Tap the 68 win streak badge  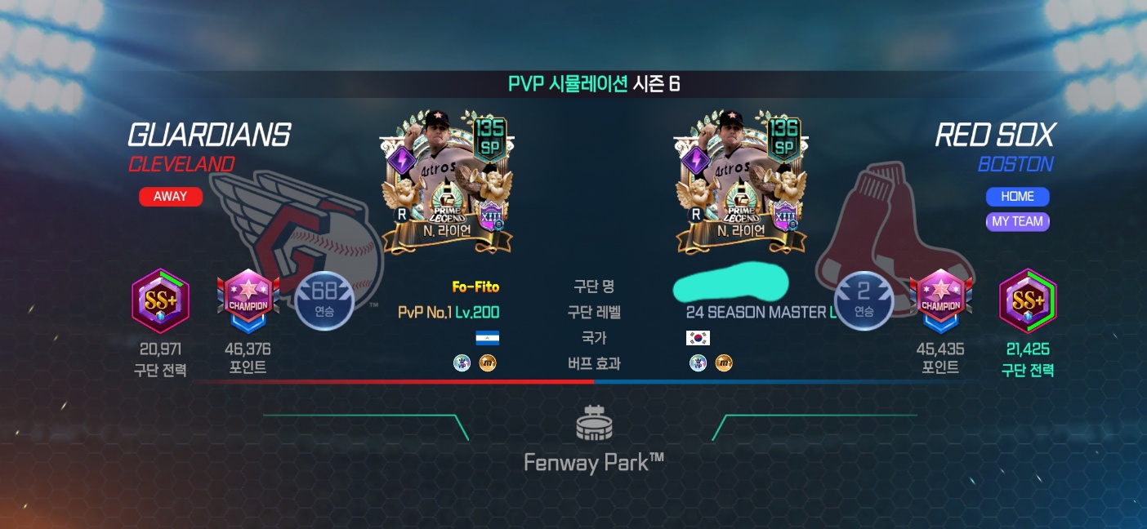[324, 300]
